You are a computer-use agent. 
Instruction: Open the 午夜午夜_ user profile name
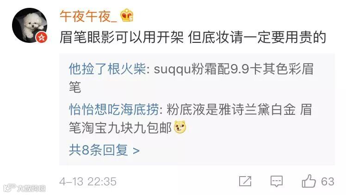click(88, 16)
